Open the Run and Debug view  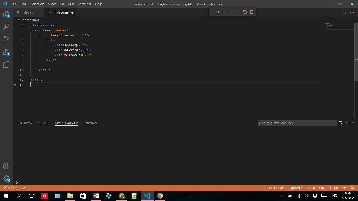[6, 52]
